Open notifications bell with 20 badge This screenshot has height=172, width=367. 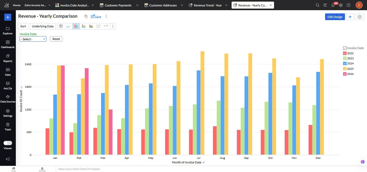click(x=333, y=5)
